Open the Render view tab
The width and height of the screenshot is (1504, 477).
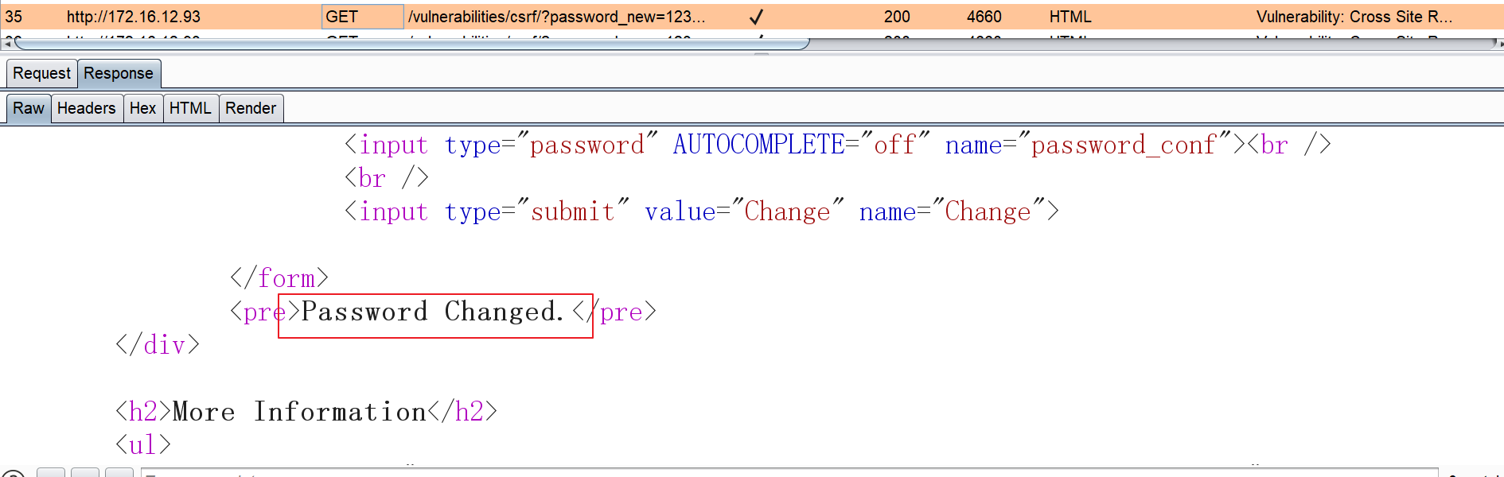[251, 108]
